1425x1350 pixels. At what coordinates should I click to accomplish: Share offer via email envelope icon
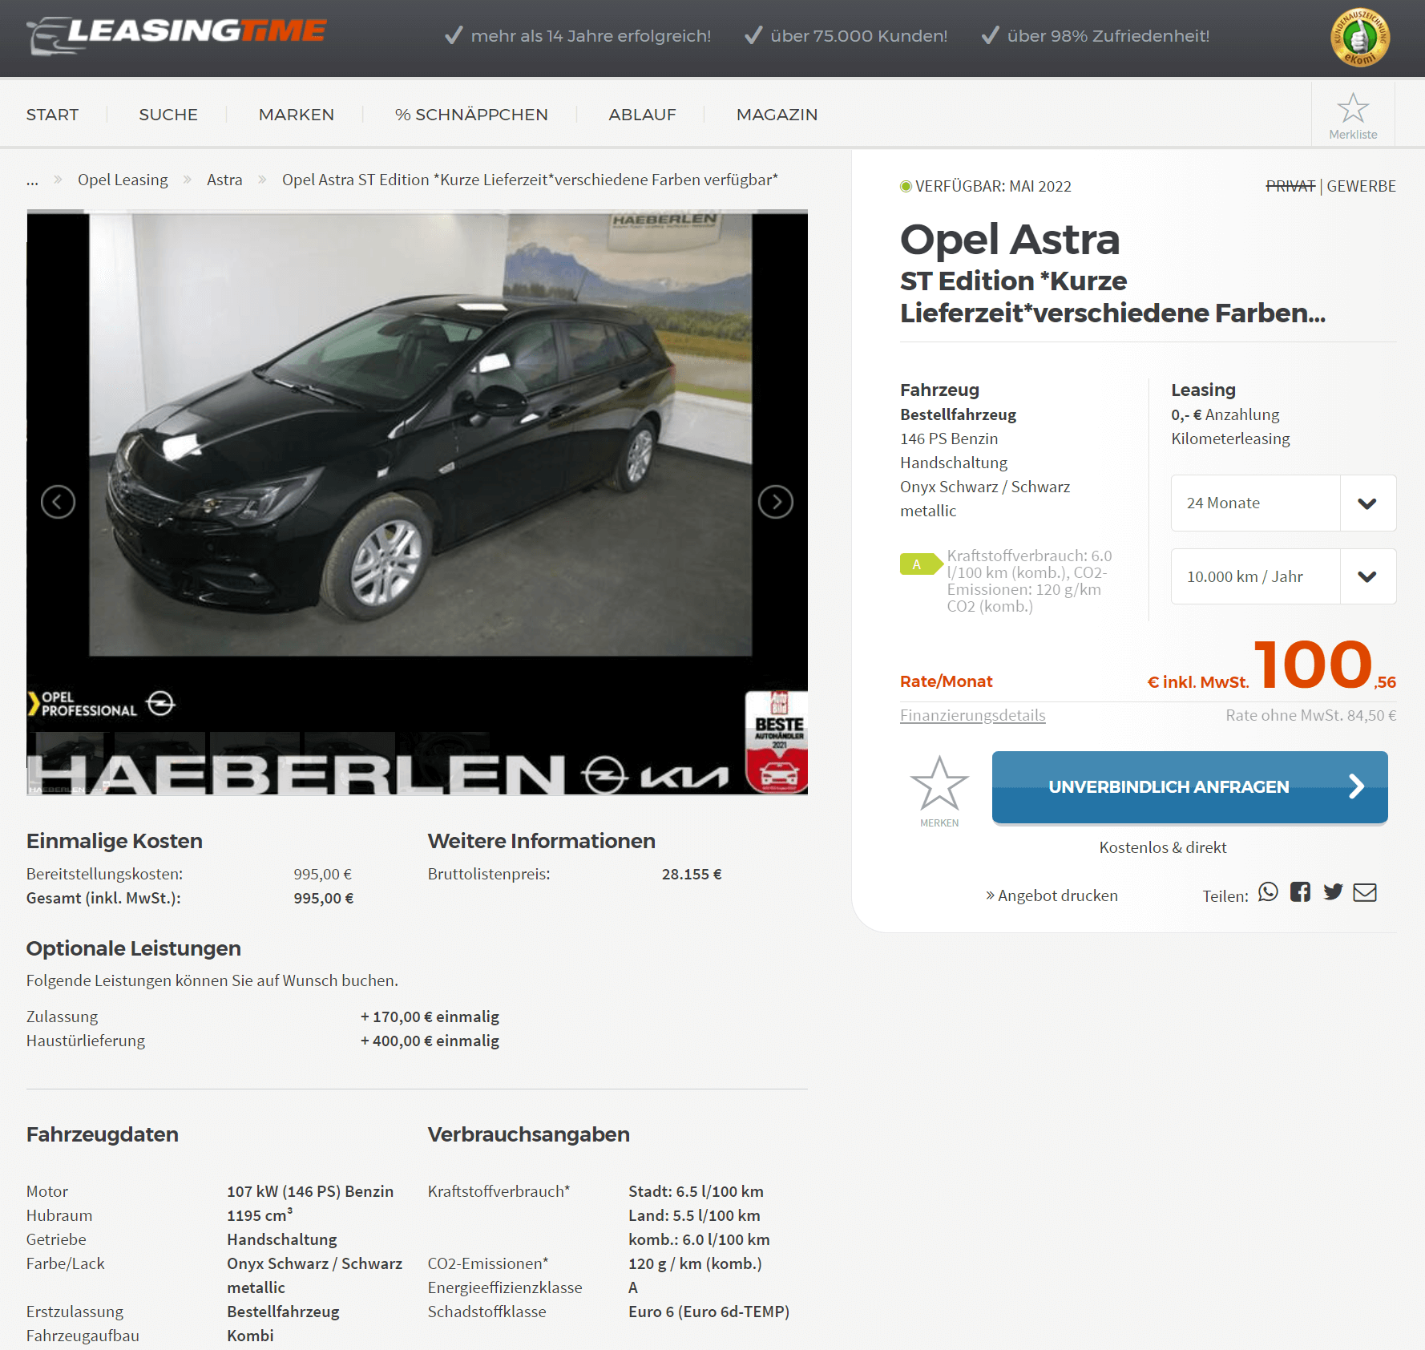point(1365,892)
